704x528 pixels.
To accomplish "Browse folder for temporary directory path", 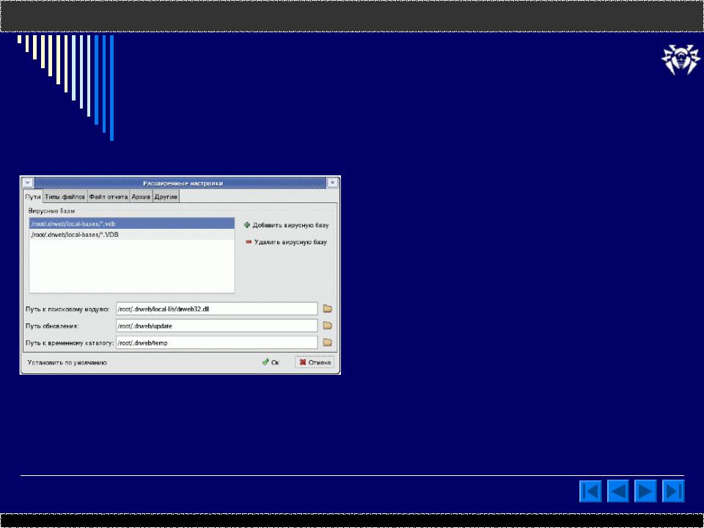I will (328, 342).
